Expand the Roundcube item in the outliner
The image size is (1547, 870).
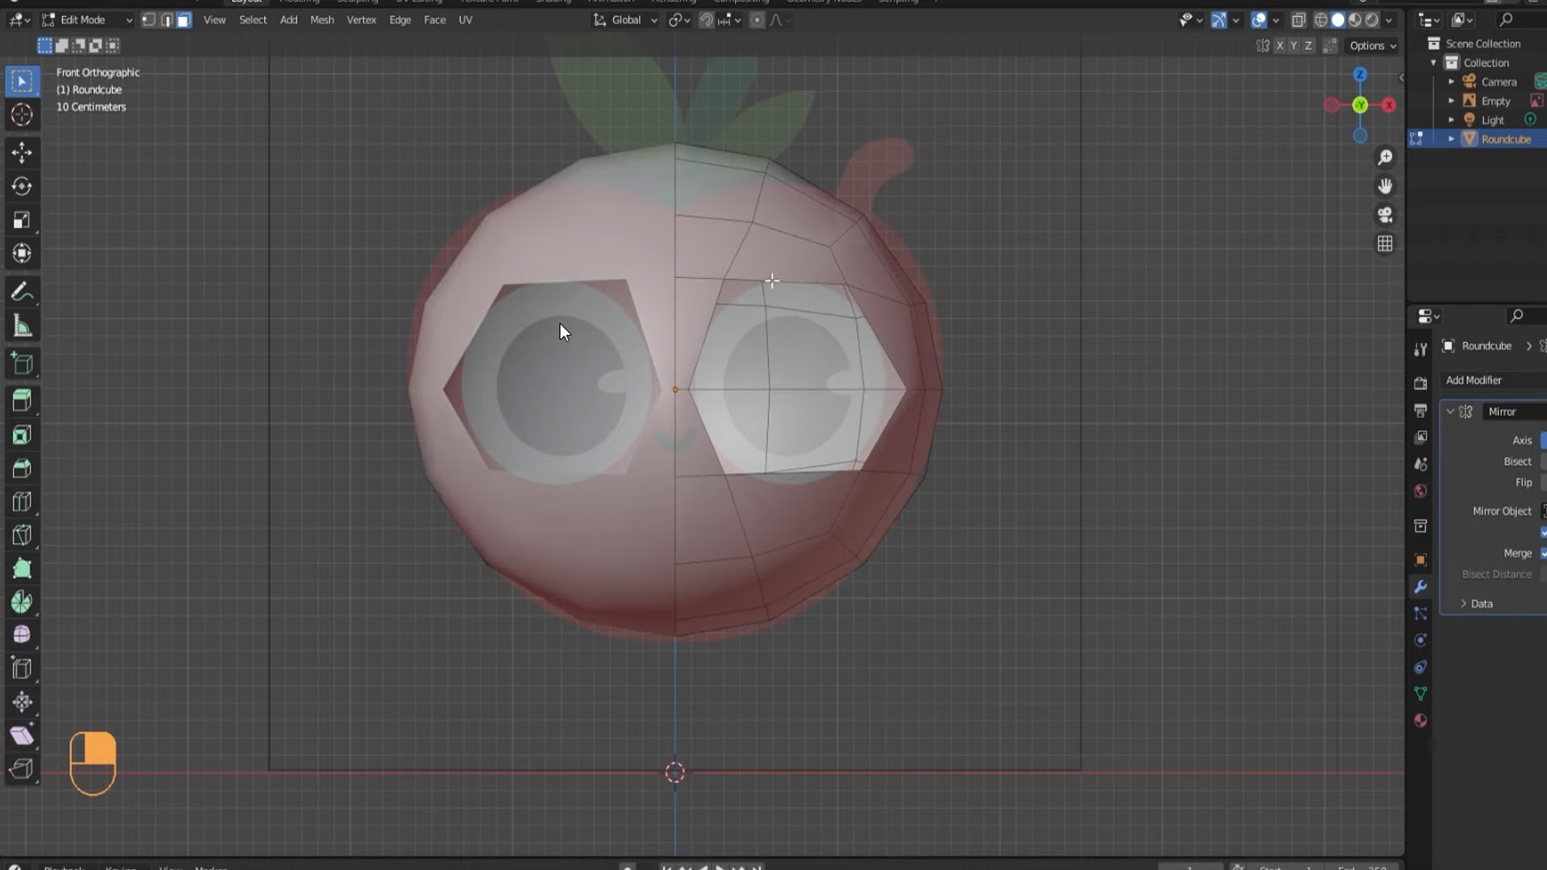(x=1450, y=139)
